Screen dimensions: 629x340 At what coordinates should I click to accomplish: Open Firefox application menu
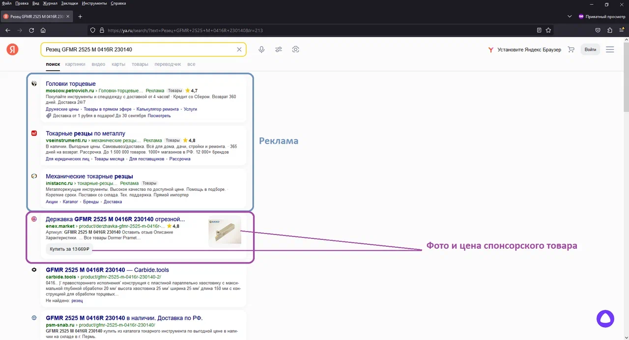tap(621, 30)
